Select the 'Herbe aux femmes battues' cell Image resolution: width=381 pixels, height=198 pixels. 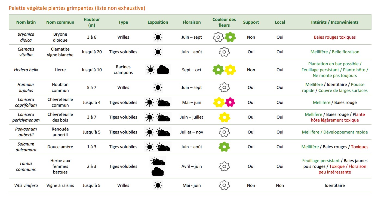click(60, 166)
